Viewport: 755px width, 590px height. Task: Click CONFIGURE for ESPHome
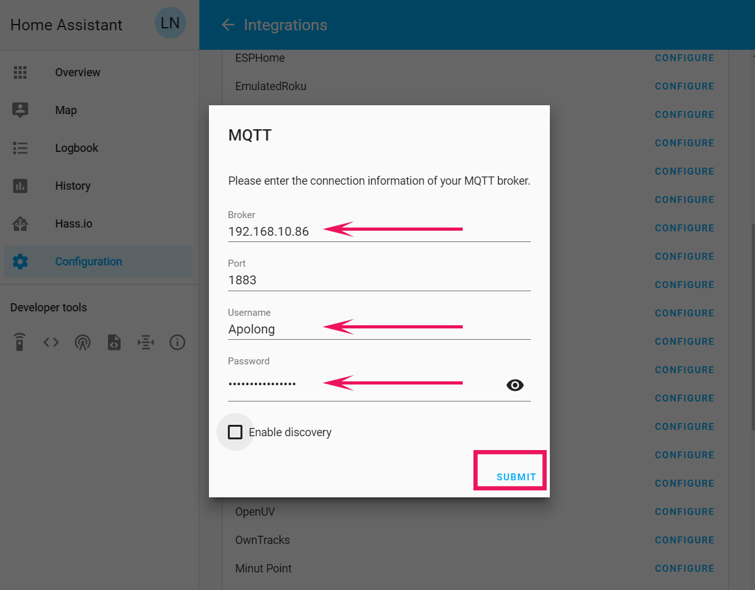tap(684, 58)
